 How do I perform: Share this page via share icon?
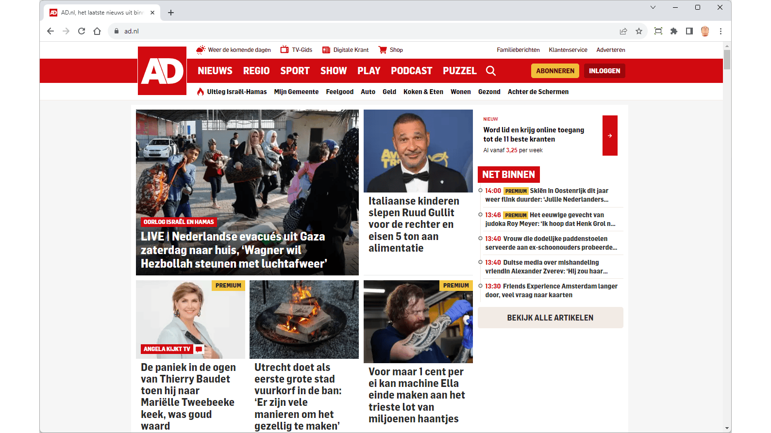click(x=623, y=31)
